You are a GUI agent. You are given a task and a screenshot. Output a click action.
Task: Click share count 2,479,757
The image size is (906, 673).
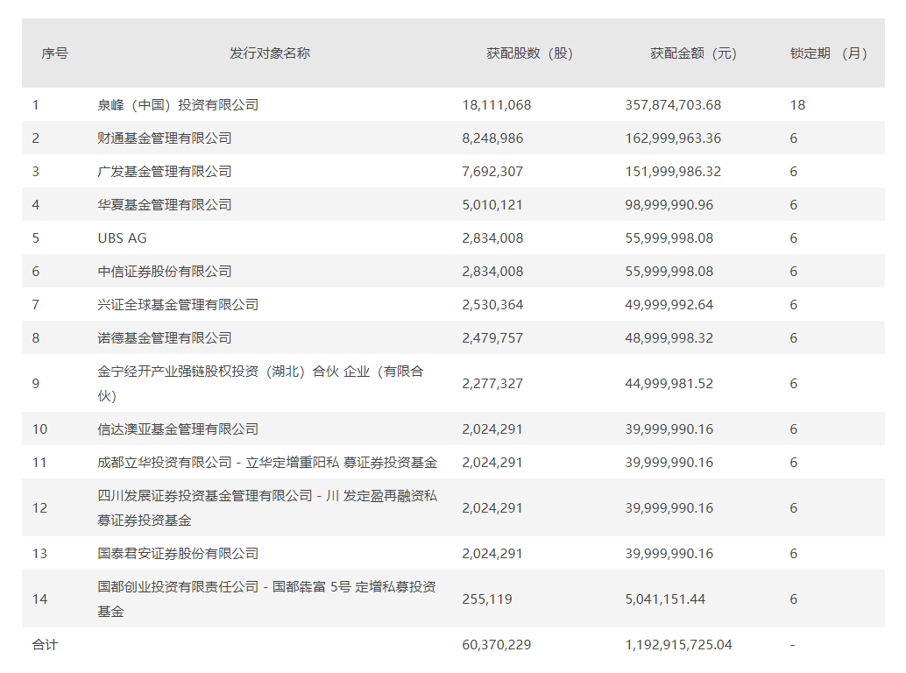coord(492,338)
